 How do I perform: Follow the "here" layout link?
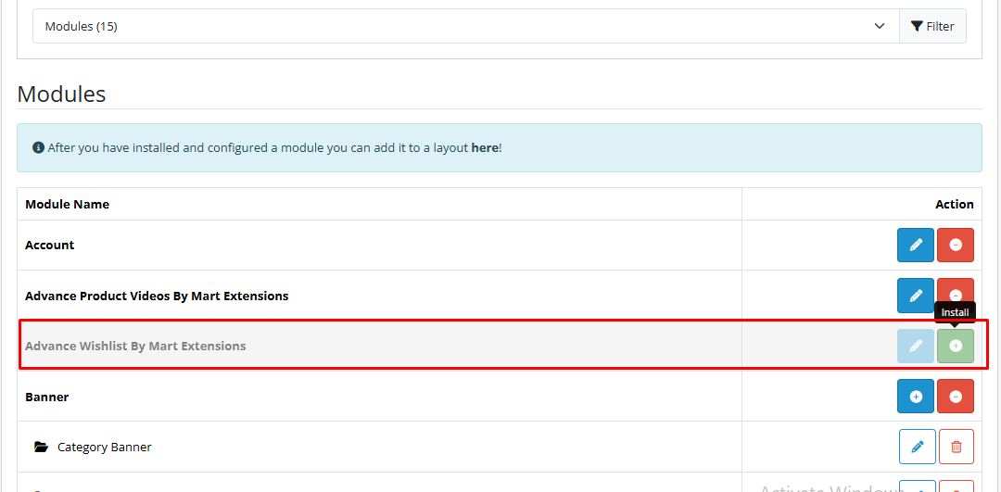(484, 147)
